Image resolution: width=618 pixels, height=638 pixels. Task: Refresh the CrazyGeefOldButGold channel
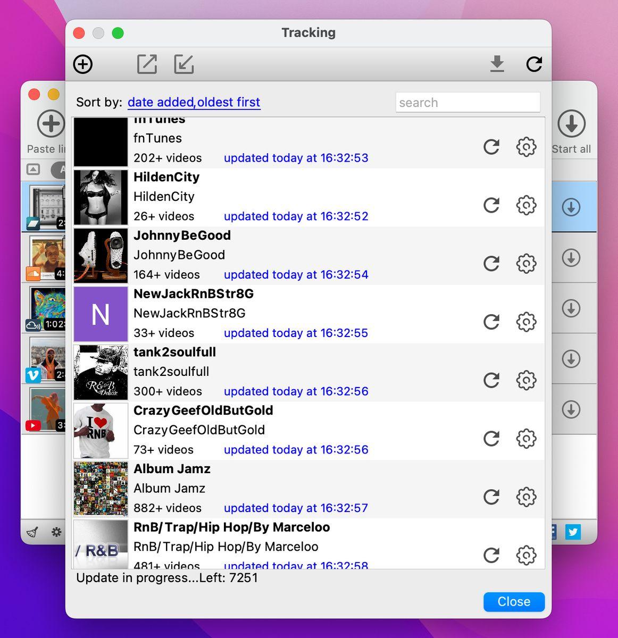click(491, 439)
